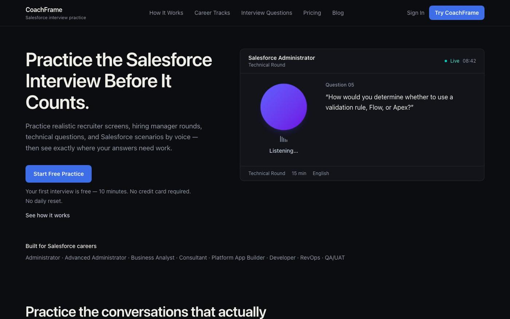Screen dimensions: 510x319
Task: Click the Practice the conversations that actually heading
Action: point(146,312)
